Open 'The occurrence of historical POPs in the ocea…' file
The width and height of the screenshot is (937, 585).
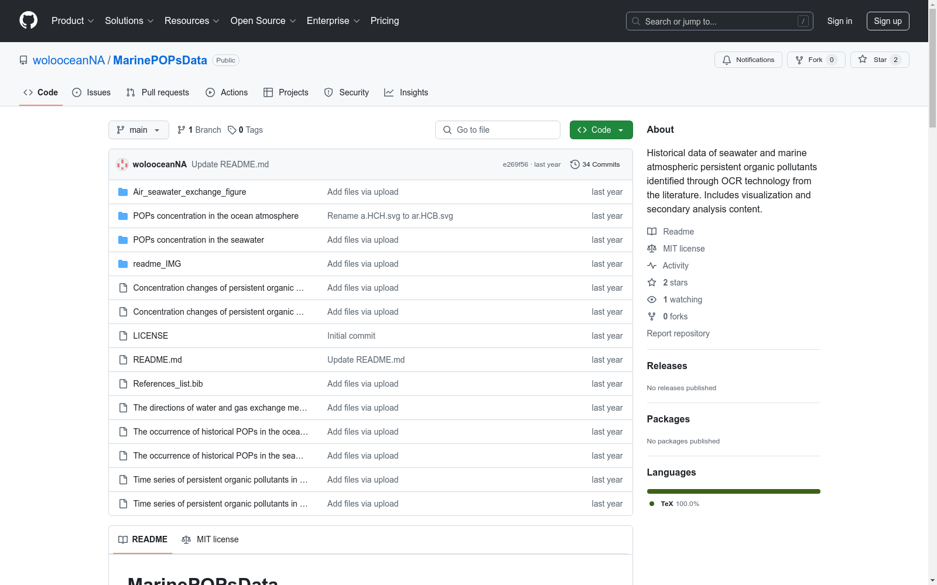(221, 432)
